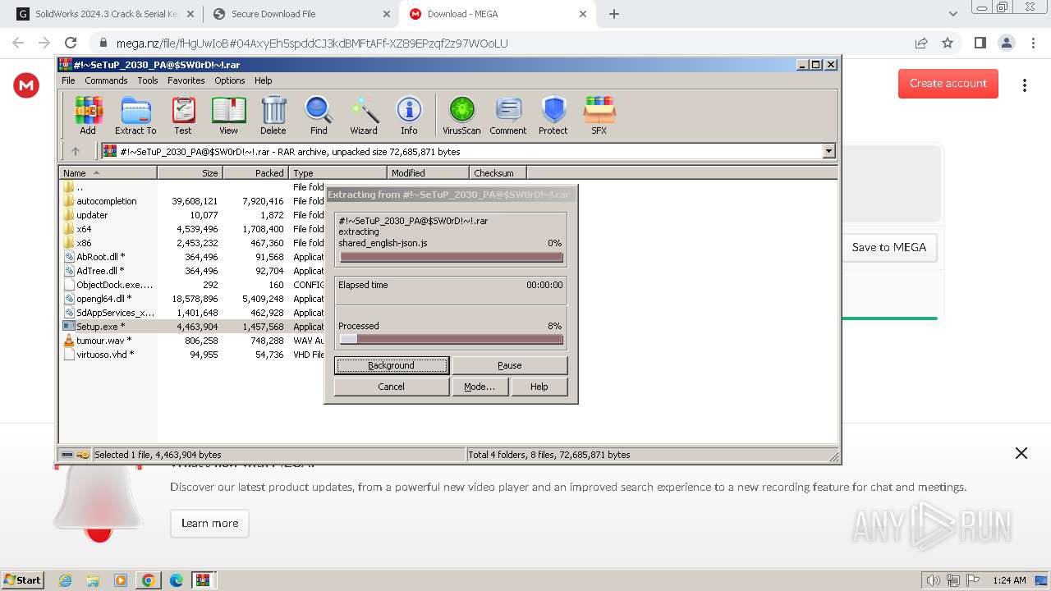The image size is (1051, 591).
Task: Click the Test archive icon
Action: click(183, 115)
